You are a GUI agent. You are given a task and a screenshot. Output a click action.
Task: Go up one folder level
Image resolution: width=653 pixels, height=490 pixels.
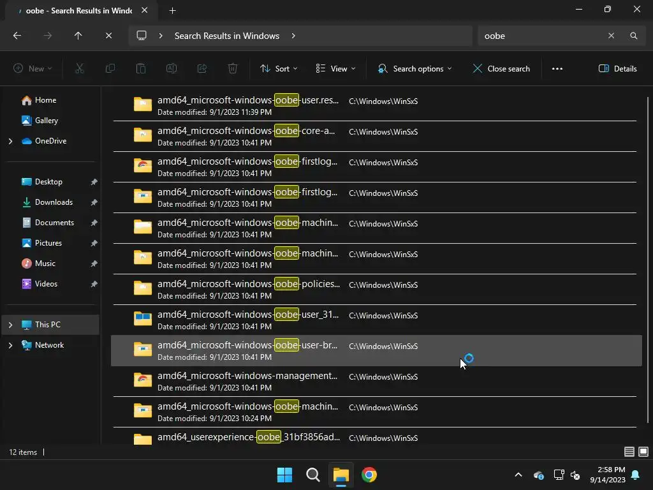click(x=78, y=36)
